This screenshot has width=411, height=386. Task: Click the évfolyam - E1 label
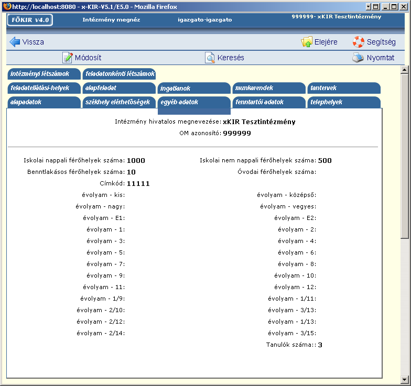[x=104, y=218]
